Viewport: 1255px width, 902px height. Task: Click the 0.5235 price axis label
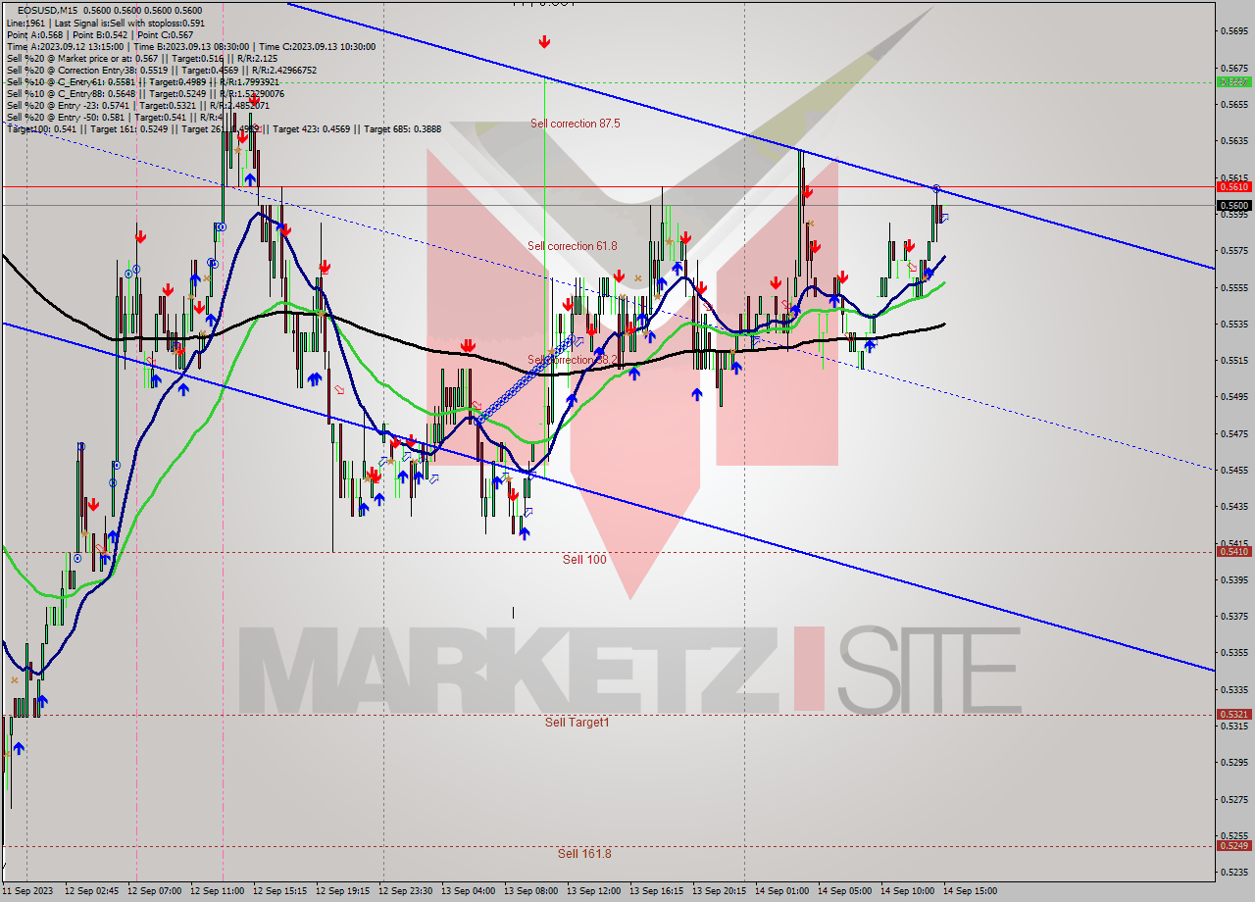point(1233,872)
